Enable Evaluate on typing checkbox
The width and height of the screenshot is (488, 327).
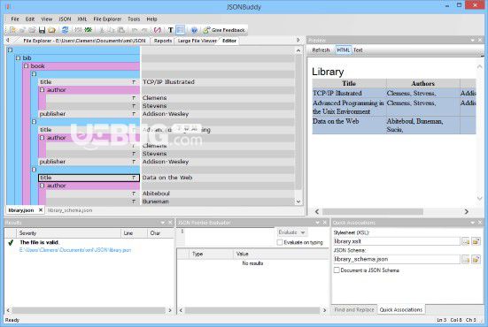point(280,242)
